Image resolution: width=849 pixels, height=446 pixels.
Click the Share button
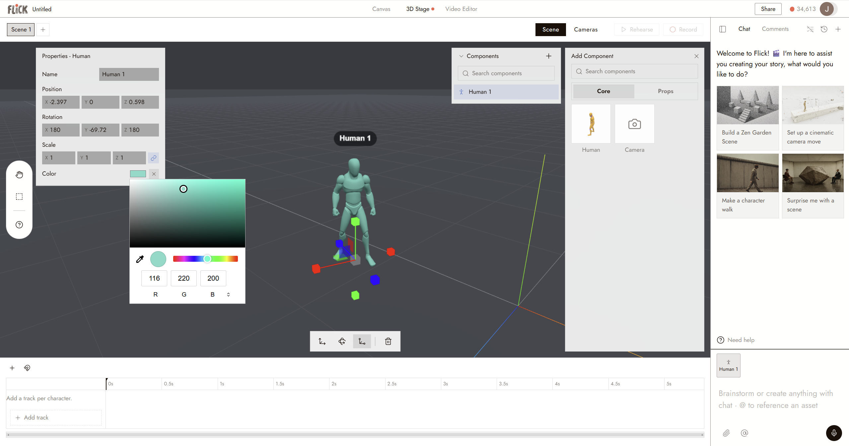coord(768,9)
